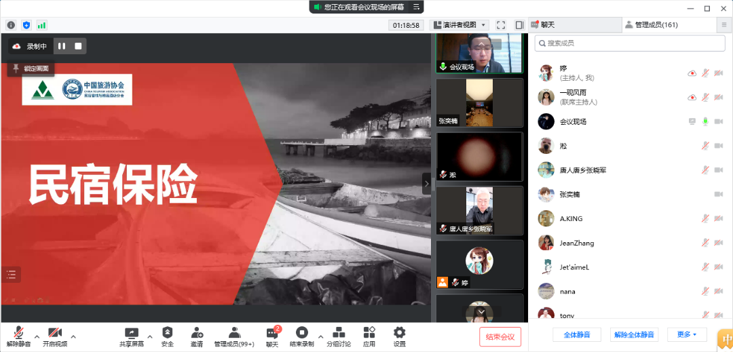This screenshot has height=352, width=733.
Task: Pause the cloud recording
Action: pyautogui.click(x=62, y=46)
